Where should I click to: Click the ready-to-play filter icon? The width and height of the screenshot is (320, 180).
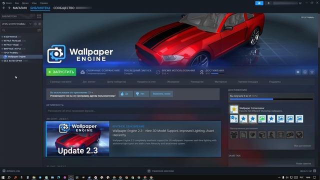39,24
